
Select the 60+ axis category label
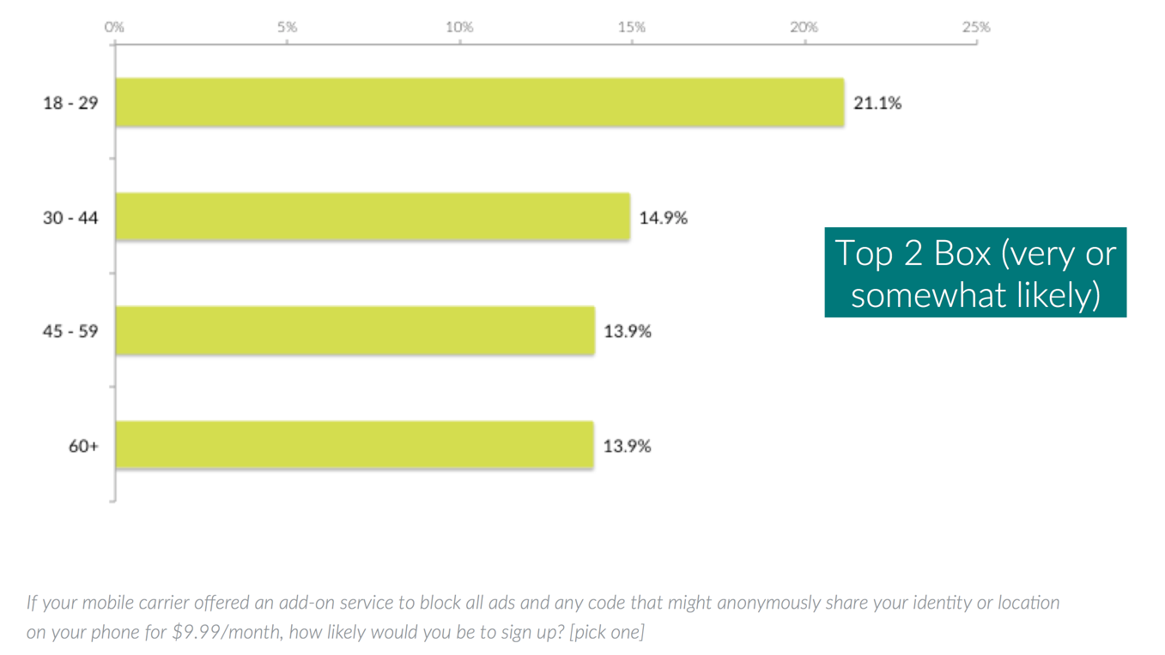pos(83,446)
